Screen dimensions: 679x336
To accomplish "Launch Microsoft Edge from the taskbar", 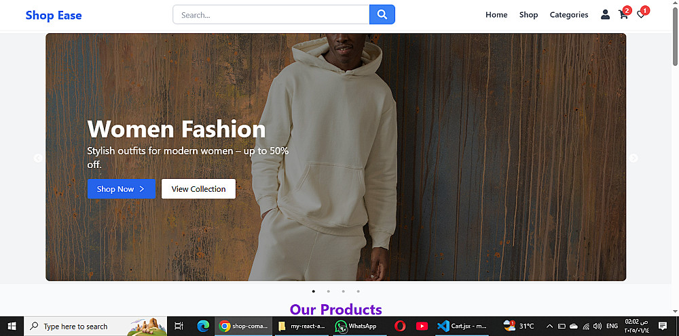I will pyautogui.click(x=202, y=326).
